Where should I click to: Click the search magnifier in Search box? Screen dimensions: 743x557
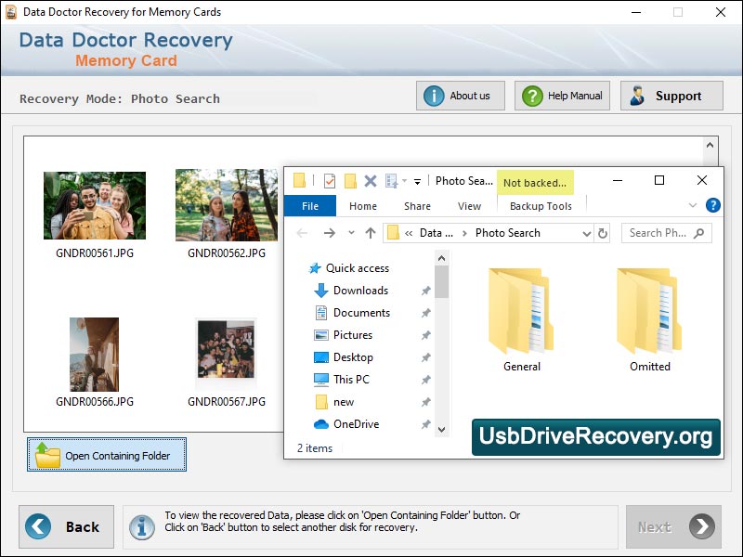tap(698, 233)
